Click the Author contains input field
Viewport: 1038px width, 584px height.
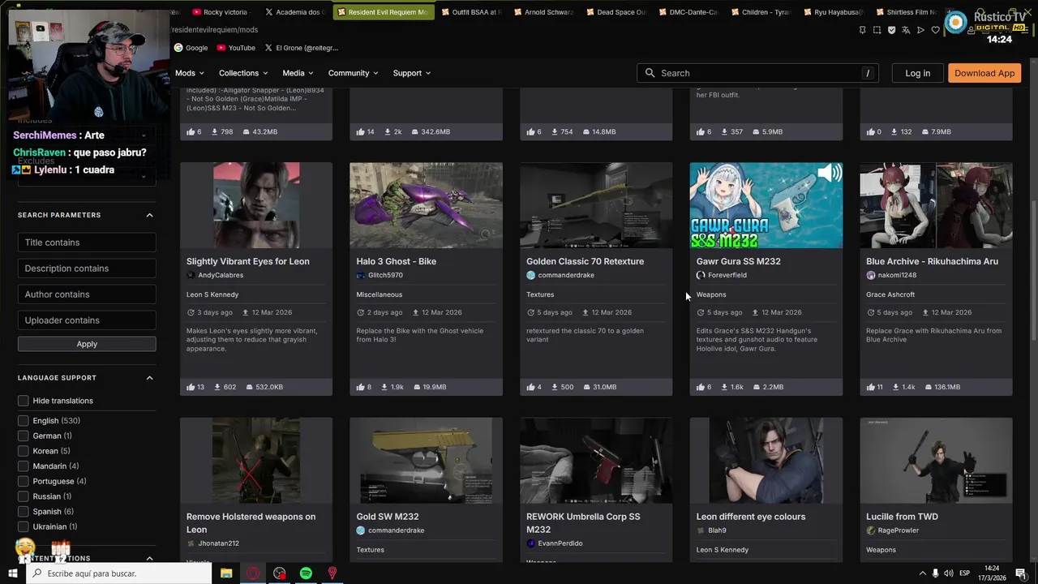[87, 294]
